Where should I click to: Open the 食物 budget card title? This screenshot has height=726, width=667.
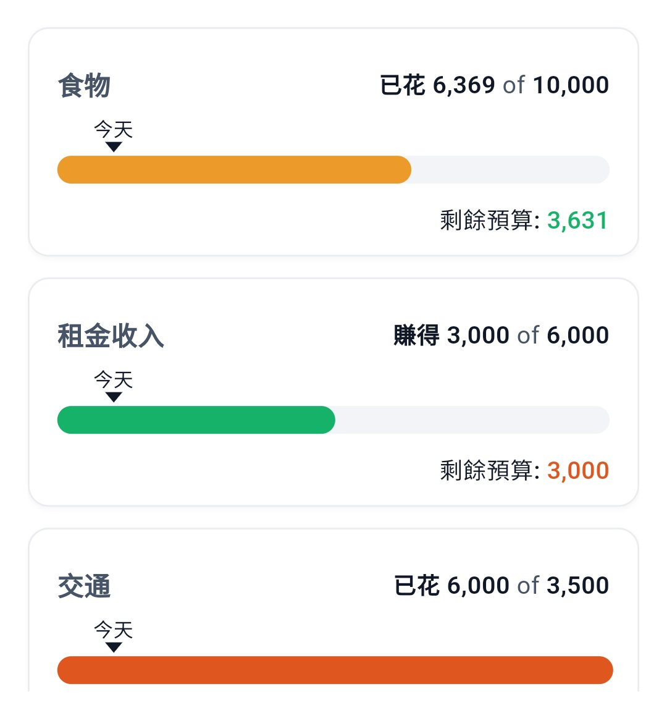pos(84,86)
